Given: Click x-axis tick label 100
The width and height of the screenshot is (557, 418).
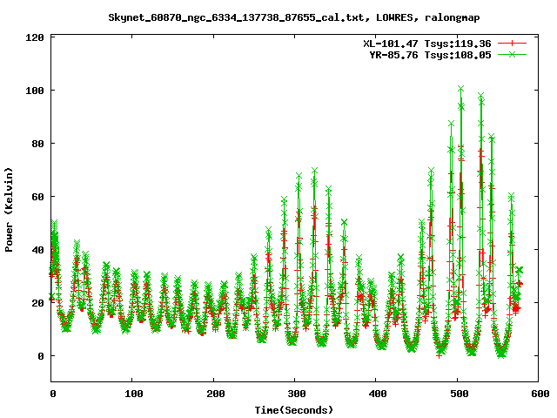Looking at the screenshot, I should point(134,394).
